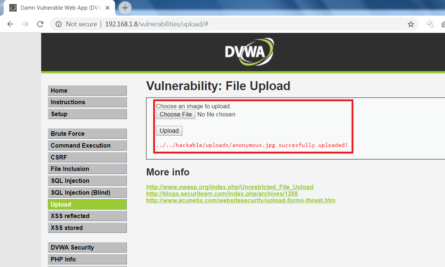Select the Damn Vulnerable Web App tab
The width and height of the screenshot is (445, 267).
(59, 8)
